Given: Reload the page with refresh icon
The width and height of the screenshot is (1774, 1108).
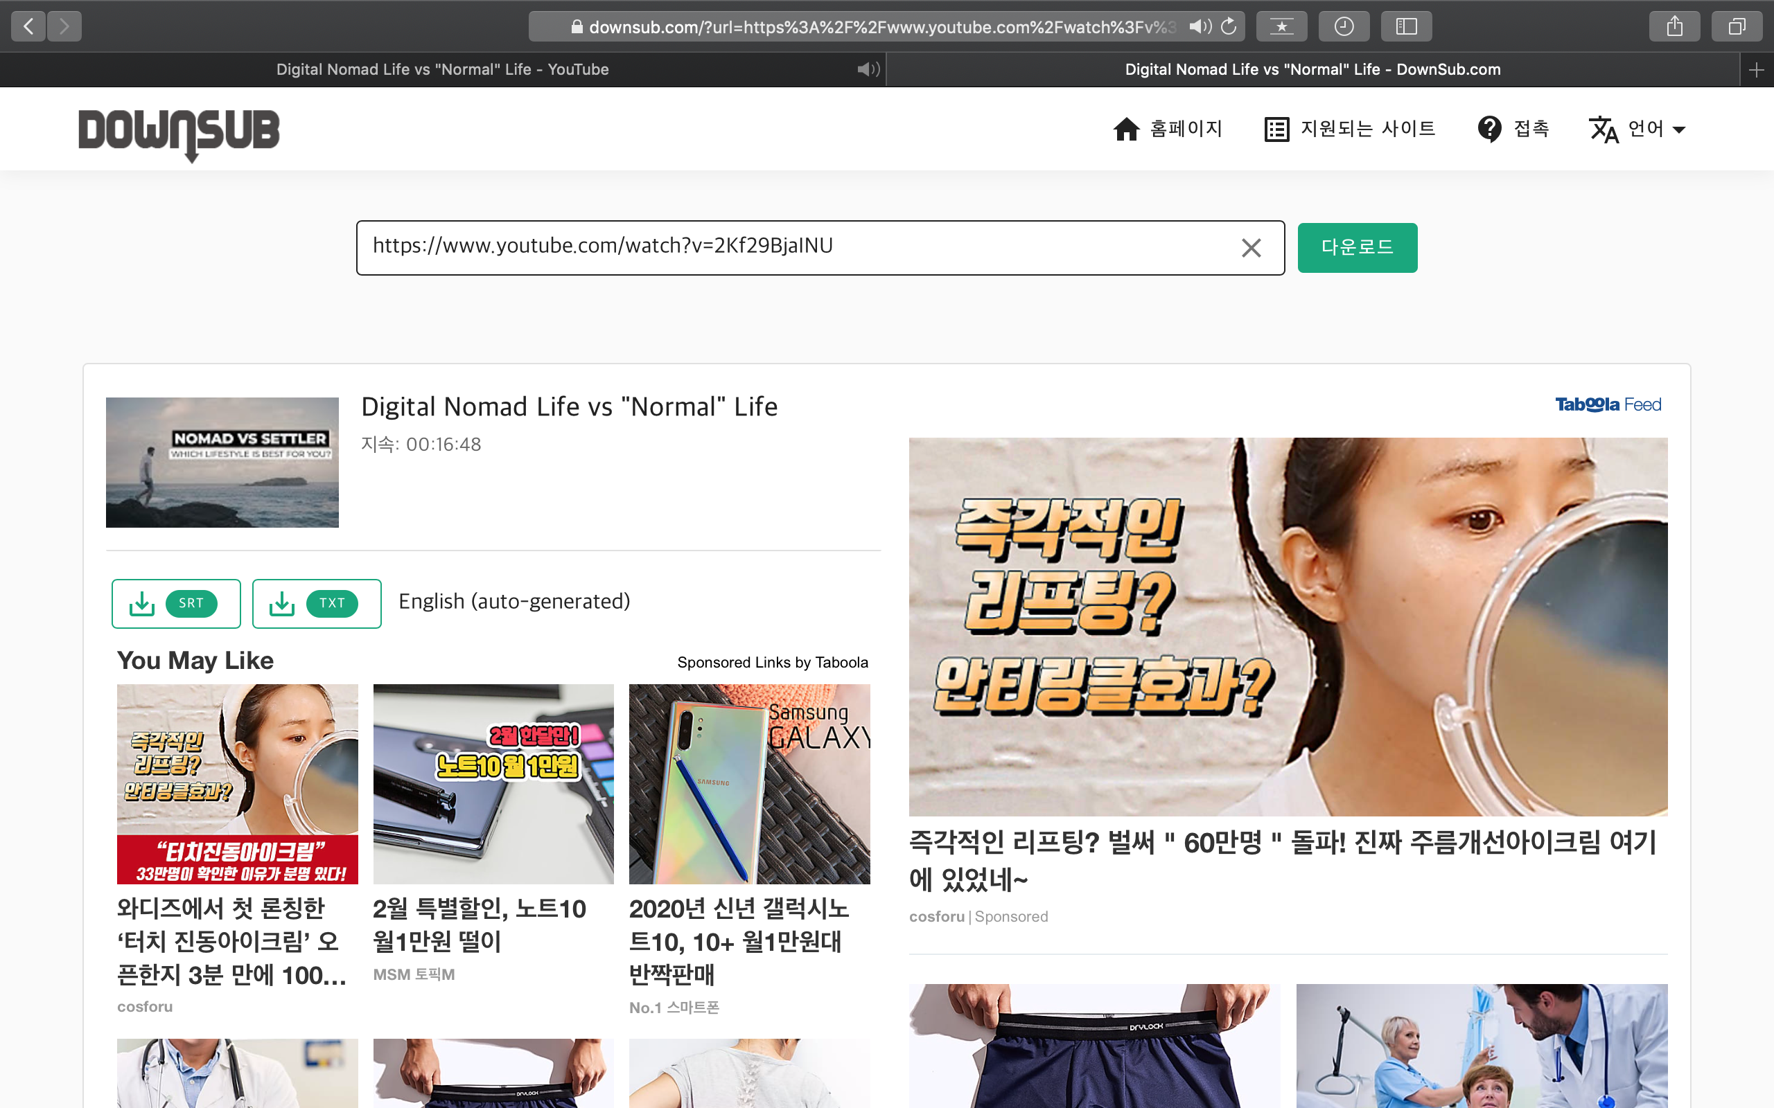Looking at the screenshot, I should click(1229, 26).
